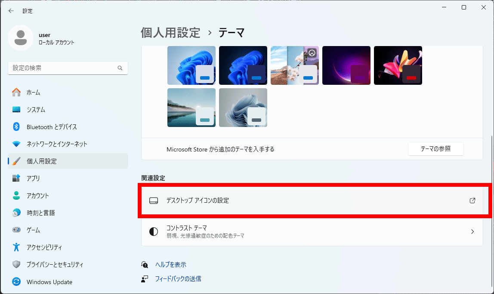Select the Windows dark bloom theme thumbnail
The image size is (494, 294).
(x=243, y=65)
